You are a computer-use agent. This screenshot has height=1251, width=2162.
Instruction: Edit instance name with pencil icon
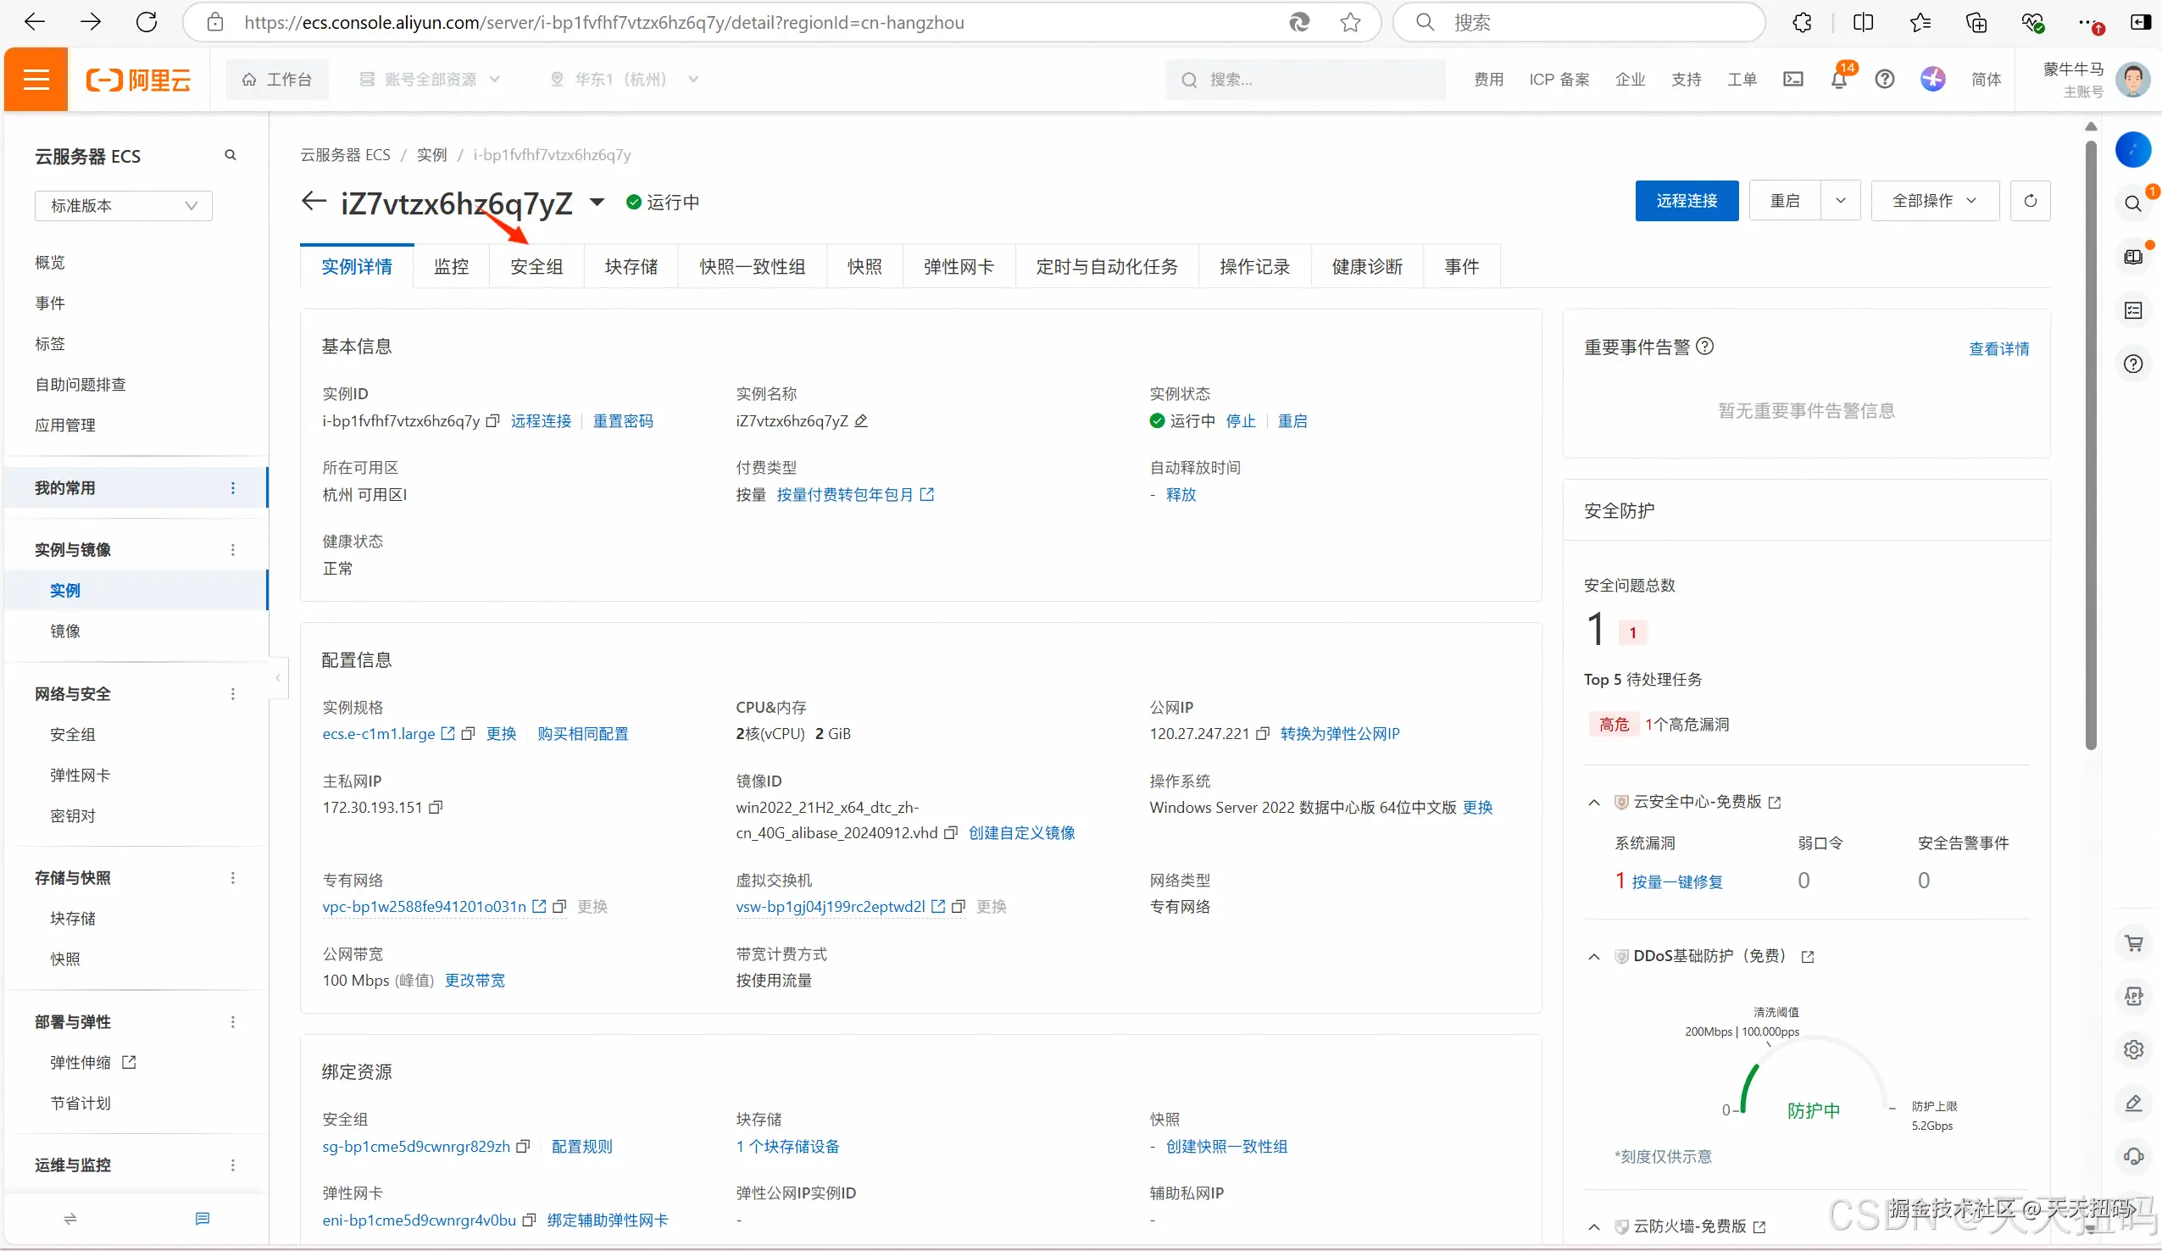pos(861,421)
